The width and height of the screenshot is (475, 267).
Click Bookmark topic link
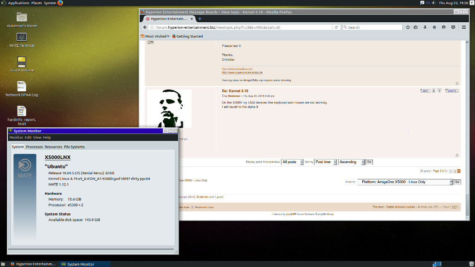coord(204,207)
